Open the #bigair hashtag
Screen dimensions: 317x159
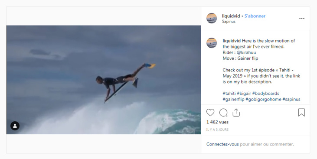coord(244,94)
